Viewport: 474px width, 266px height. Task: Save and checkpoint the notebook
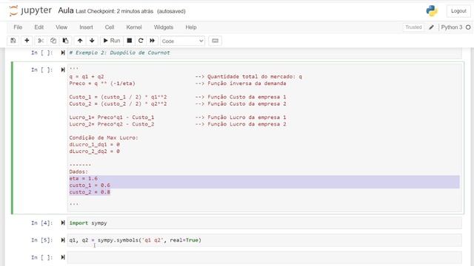13,41
